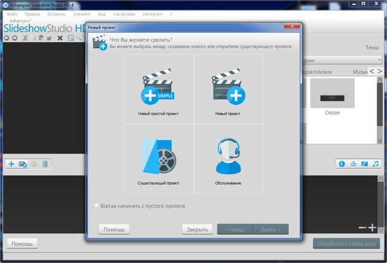Click the blue transition slash icon
Viewport: 387px width, 263px height.
click(x=364, y=164)
